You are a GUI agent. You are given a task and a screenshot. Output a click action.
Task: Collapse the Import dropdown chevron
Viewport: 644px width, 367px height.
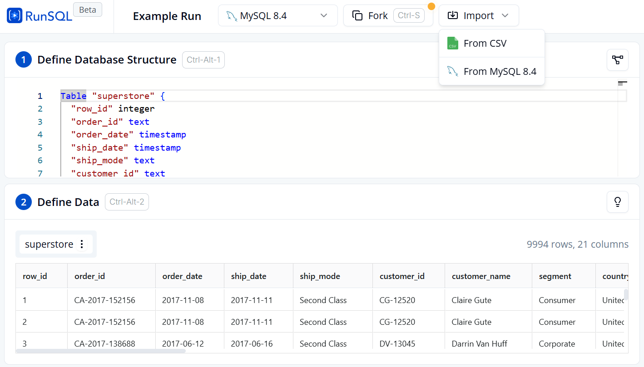pyautogui.click(x=505, y=16)
